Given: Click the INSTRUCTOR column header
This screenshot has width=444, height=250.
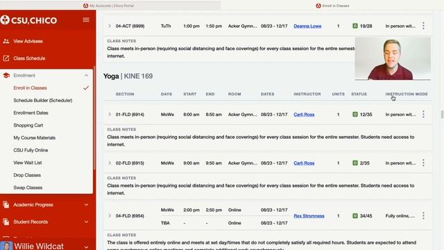Looking at the screenshot, I should pos(307,94).
